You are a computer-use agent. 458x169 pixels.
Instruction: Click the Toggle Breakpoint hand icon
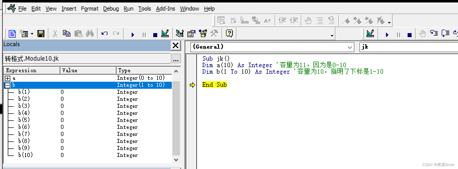click(308, 21)
